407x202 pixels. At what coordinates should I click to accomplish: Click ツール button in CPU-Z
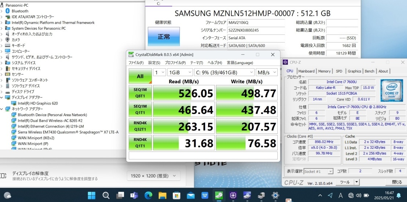coord(345,182)
